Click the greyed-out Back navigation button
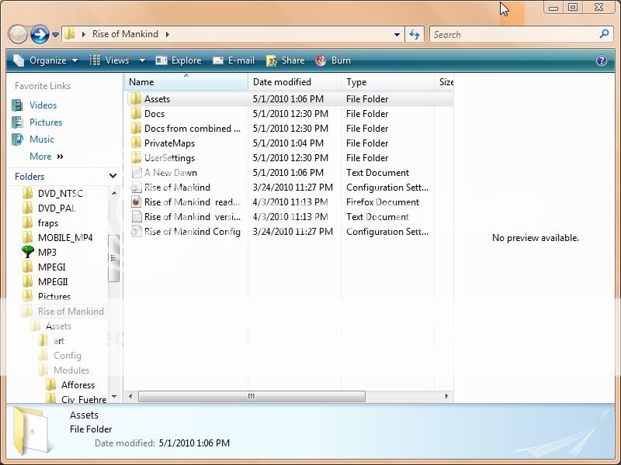 (18, 35)
